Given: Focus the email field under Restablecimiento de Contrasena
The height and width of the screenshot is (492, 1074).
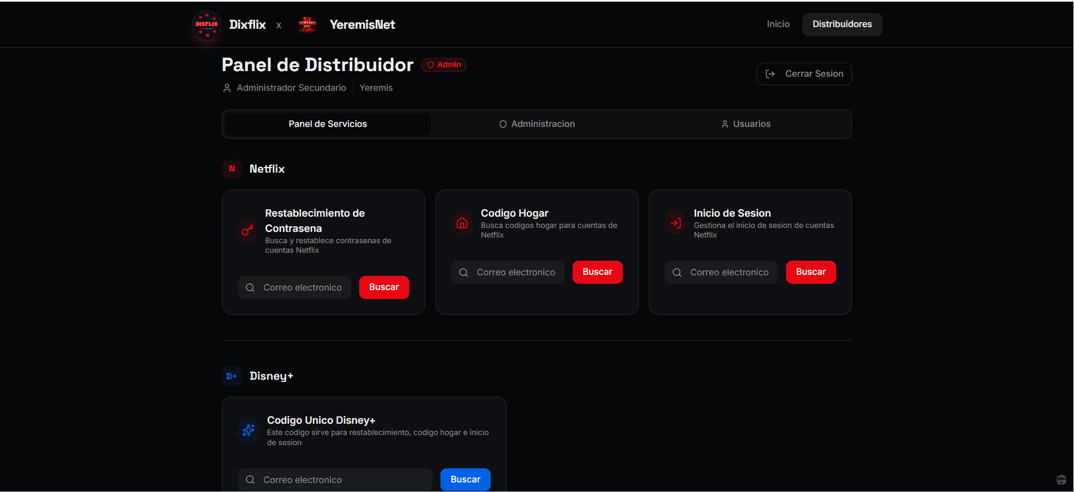Looking at the screenshot, I should click(302, 288).
